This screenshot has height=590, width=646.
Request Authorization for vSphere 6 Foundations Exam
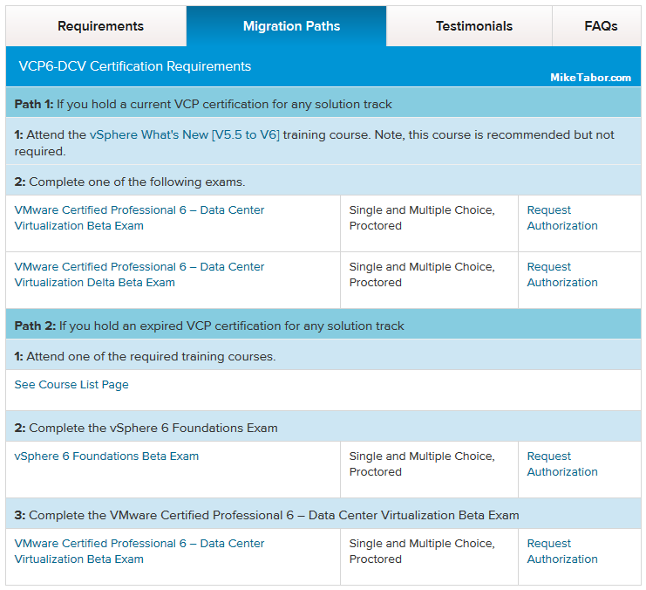[x=562, y=463]
